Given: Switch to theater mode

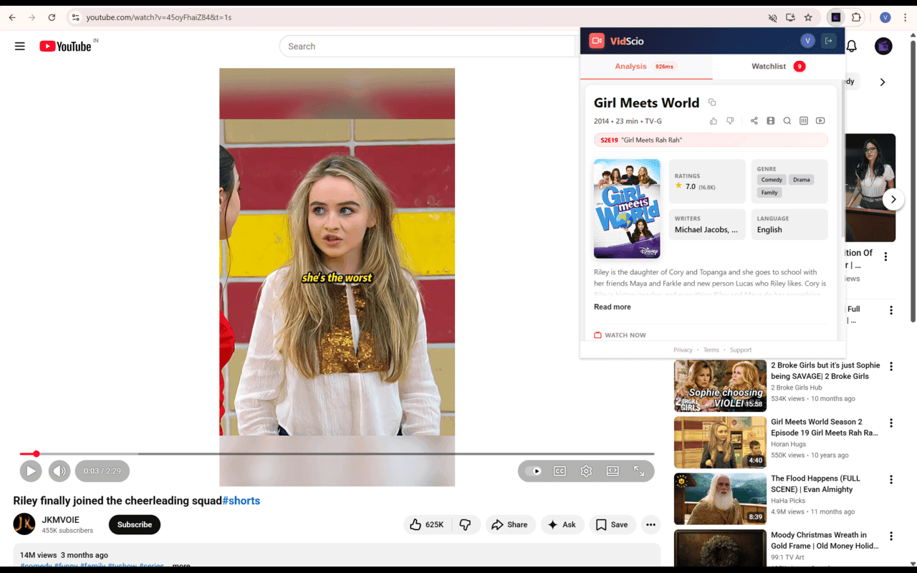Looking at the screenshot, I should (613, 471).
